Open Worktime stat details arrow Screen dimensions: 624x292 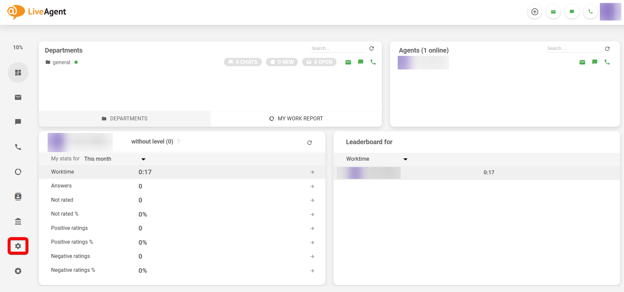[312, 172]
